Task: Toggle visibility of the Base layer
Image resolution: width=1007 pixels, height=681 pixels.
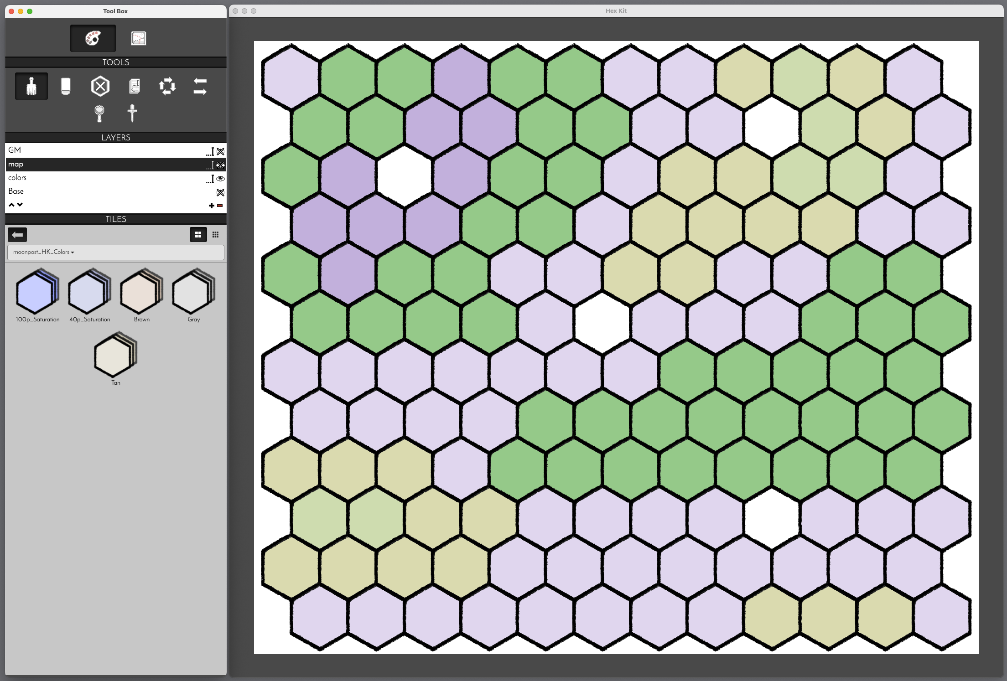Action: point(221,192)
